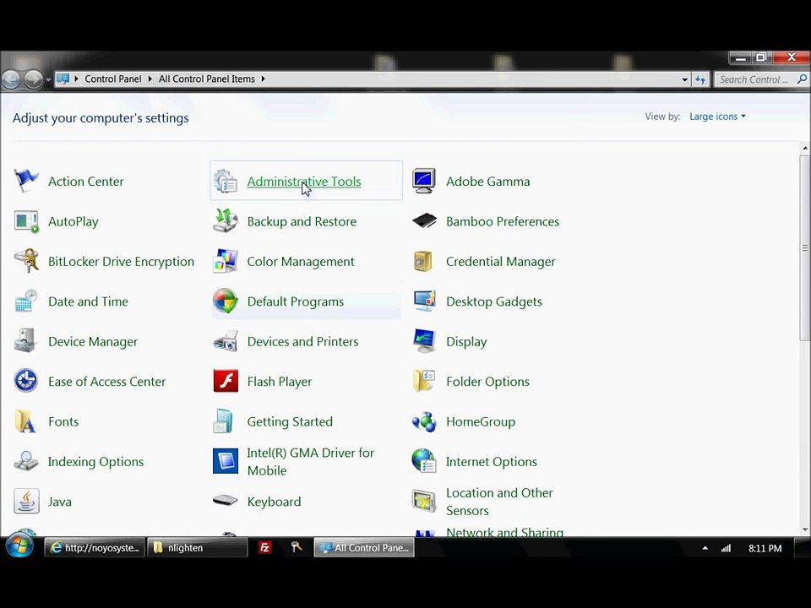Show hidden system tray icons arrow
The width and height of the screenshot is (811, 608).
[x=705, y=548]
